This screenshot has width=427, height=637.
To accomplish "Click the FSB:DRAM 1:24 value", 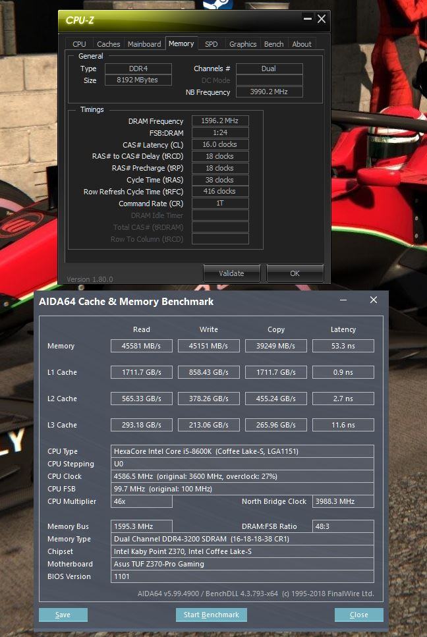I will [x=220, y=132].
